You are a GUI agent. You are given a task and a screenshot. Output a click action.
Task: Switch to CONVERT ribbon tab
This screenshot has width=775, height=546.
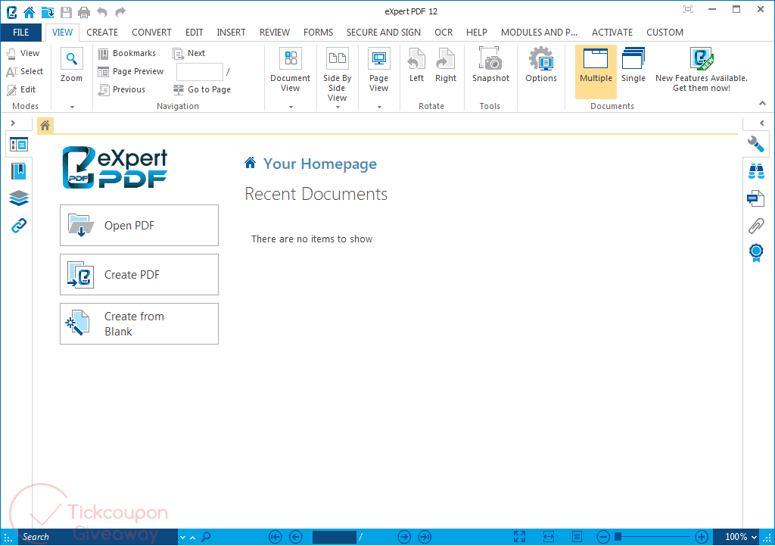151,32
